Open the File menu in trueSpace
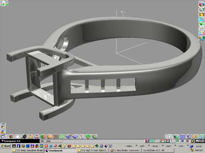Screen dimensions: 205x153 click(x=42, y=141)
